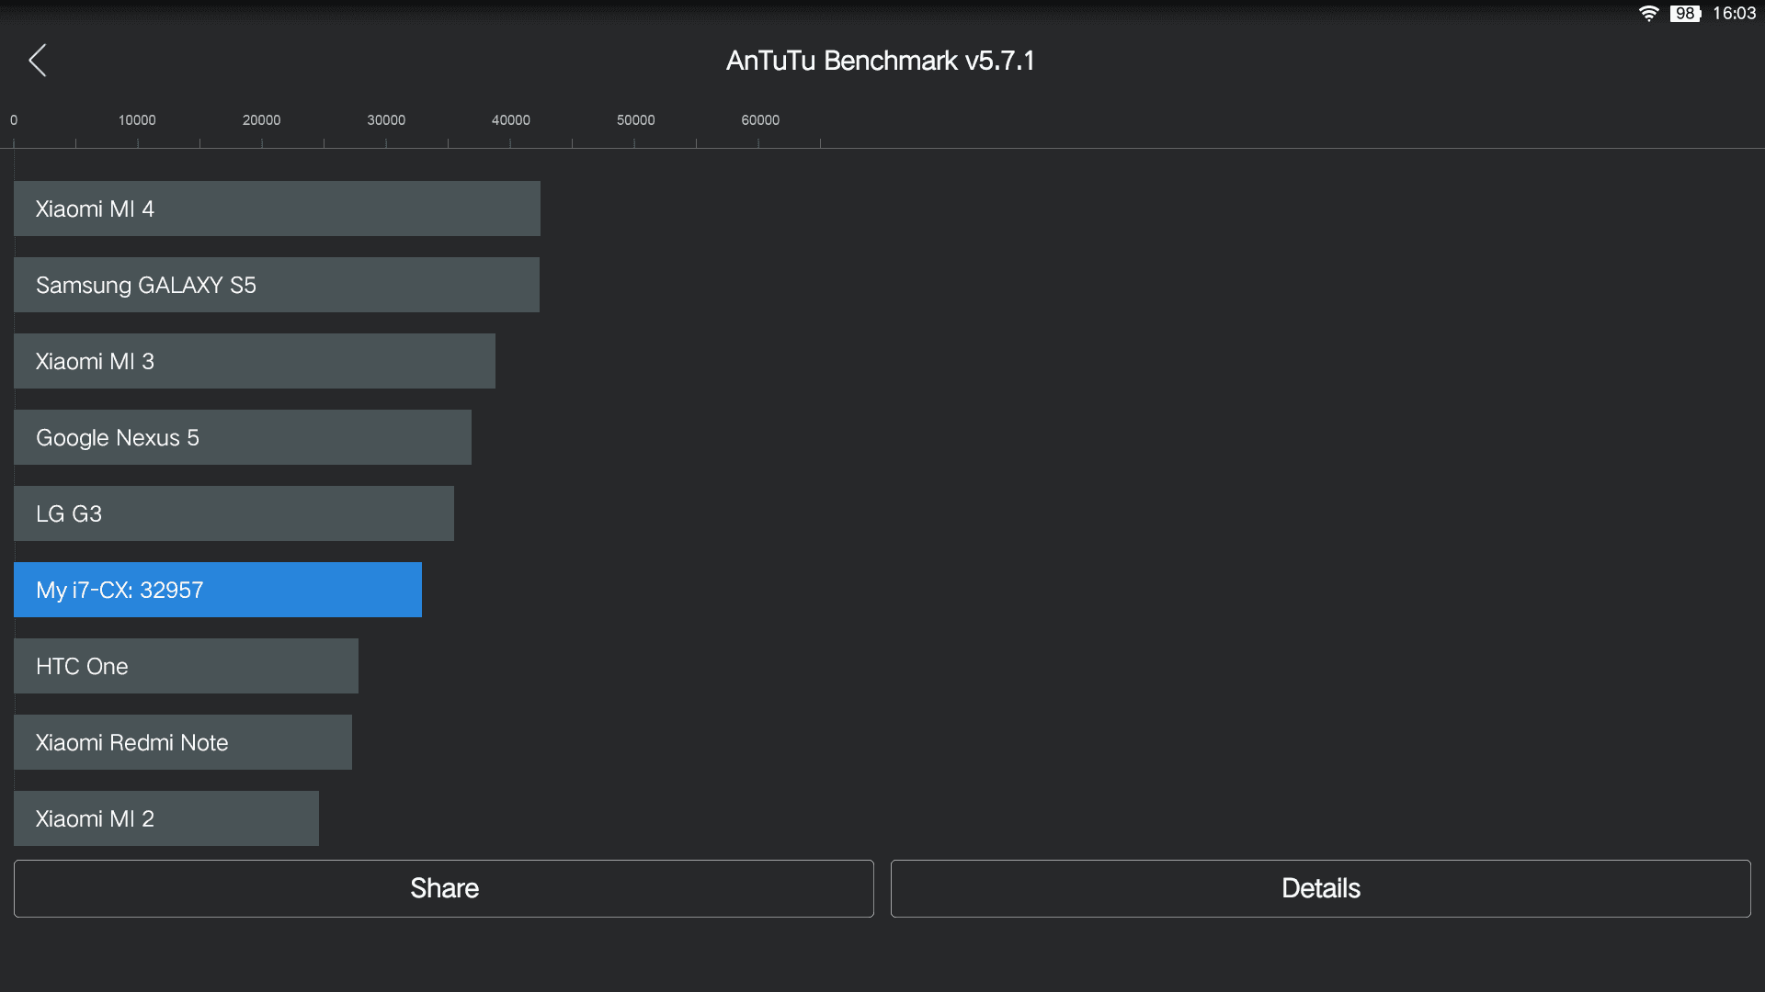
Task: Click the 10000 axis label
Action: 137,120
